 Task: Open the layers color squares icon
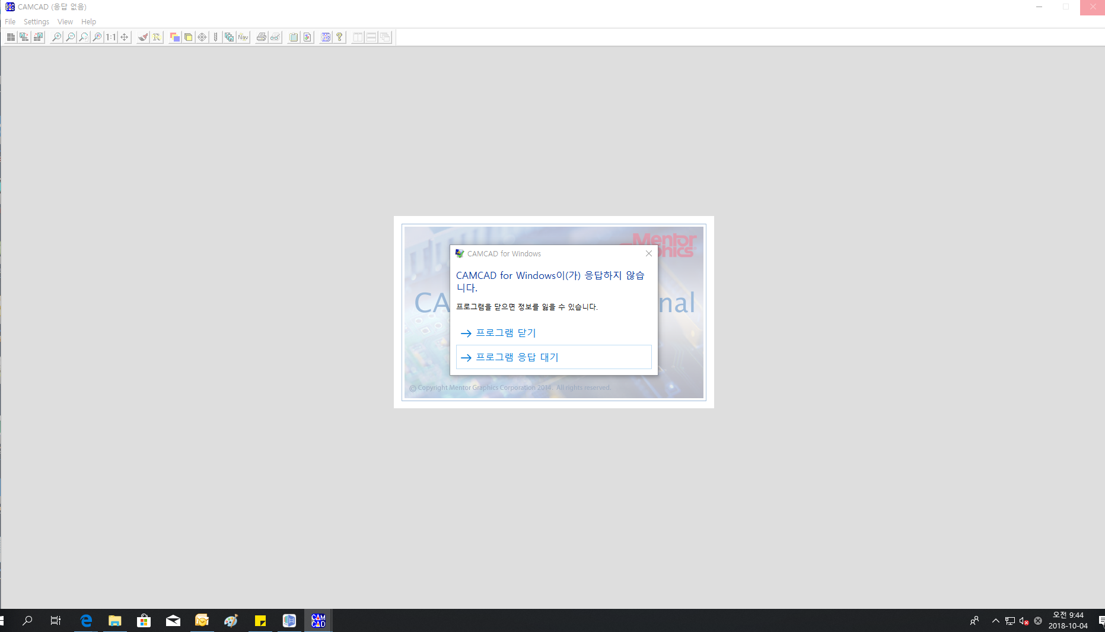point(175,37)
